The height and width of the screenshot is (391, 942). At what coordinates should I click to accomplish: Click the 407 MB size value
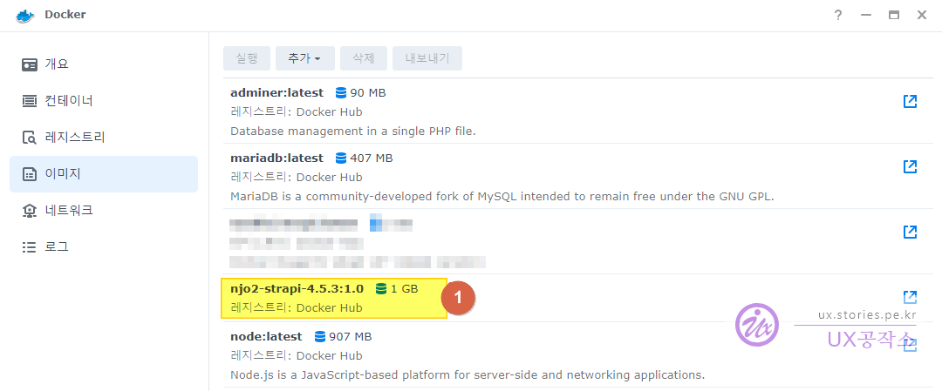pos(372,158)
